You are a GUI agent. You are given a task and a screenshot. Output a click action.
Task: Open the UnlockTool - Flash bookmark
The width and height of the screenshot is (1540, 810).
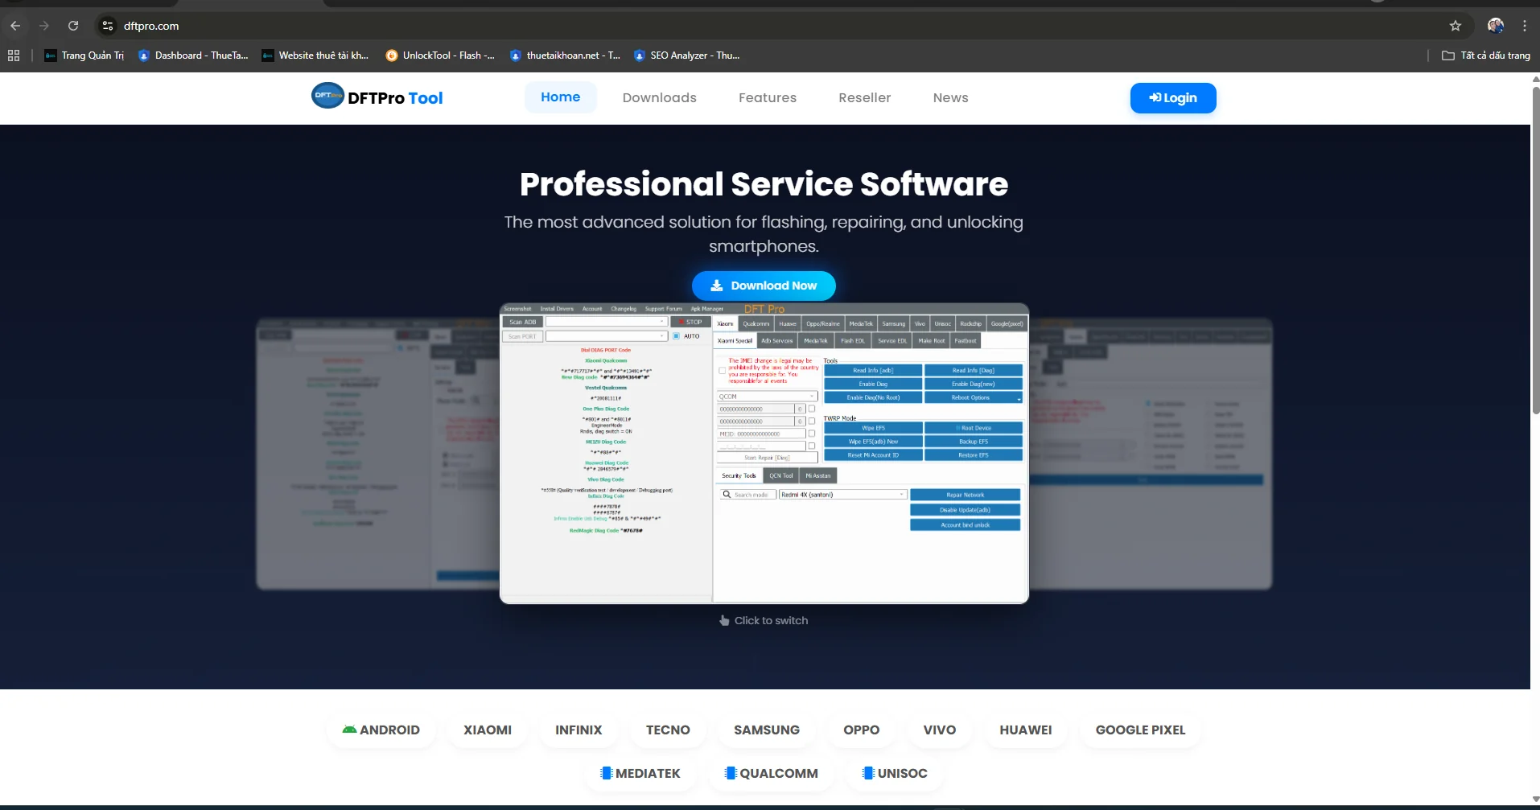(x=440, y=56)
